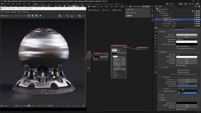Click the icon at Frame Buffer status bar's right end

[84, 106]
